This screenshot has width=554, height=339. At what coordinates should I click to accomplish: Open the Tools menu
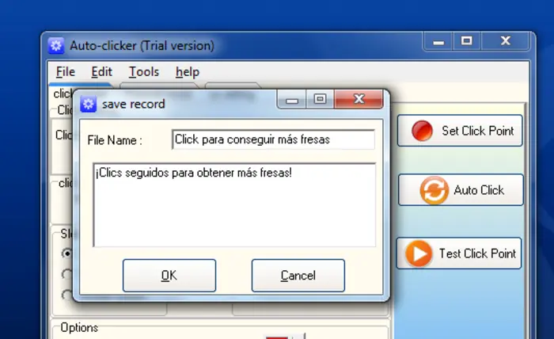coord(143,72)
